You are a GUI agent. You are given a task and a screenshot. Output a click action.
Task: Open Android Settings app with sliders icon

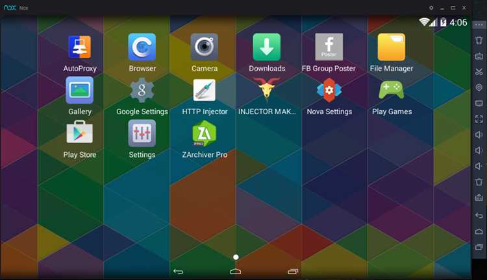[142, 134]
